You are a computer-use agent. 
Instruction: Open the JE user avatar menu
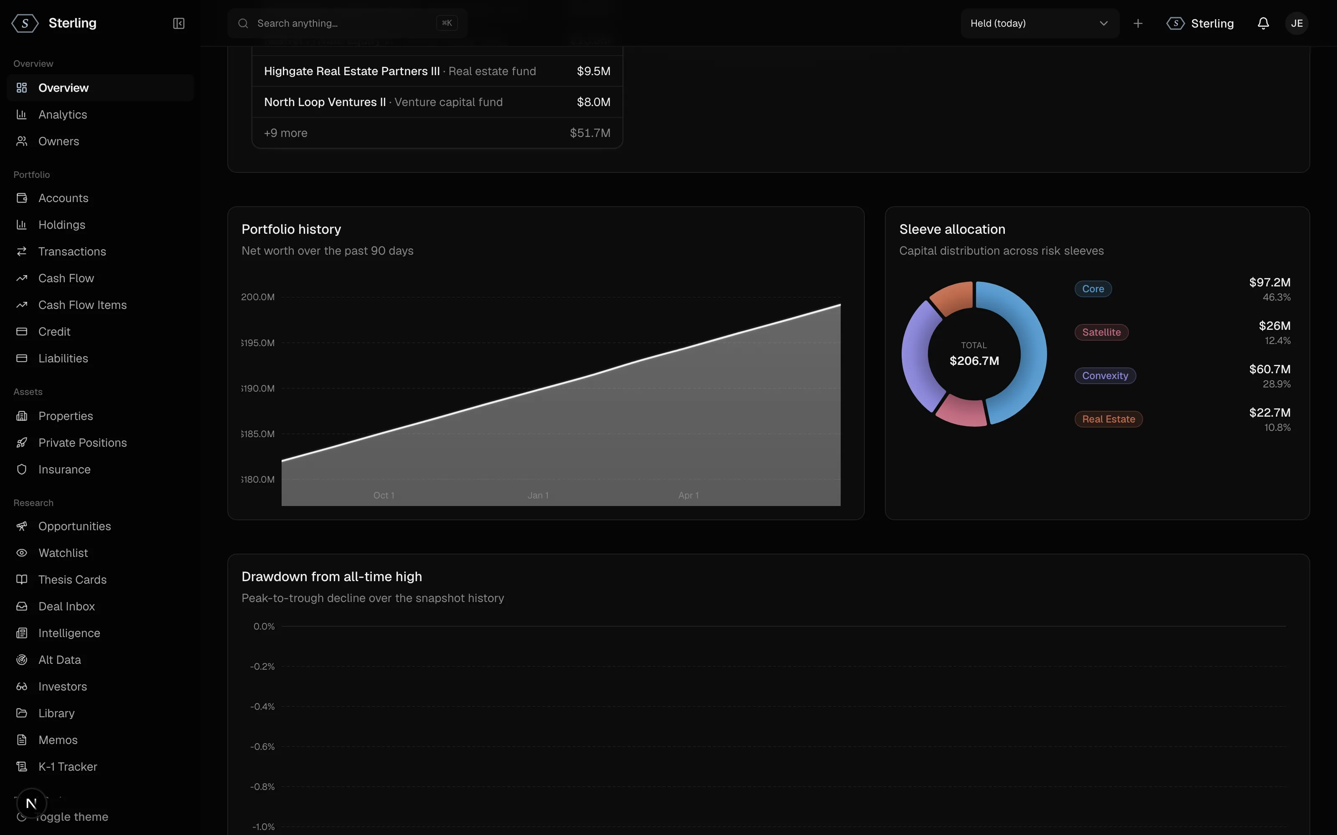pyautogui.click(x=1296, y=23)
